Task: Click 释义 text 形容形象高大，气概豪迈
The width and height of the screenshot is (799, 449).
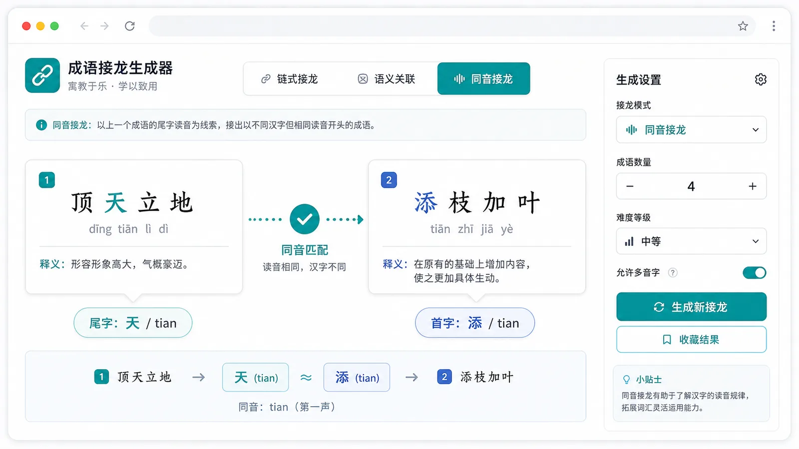Action: (130, 264)
